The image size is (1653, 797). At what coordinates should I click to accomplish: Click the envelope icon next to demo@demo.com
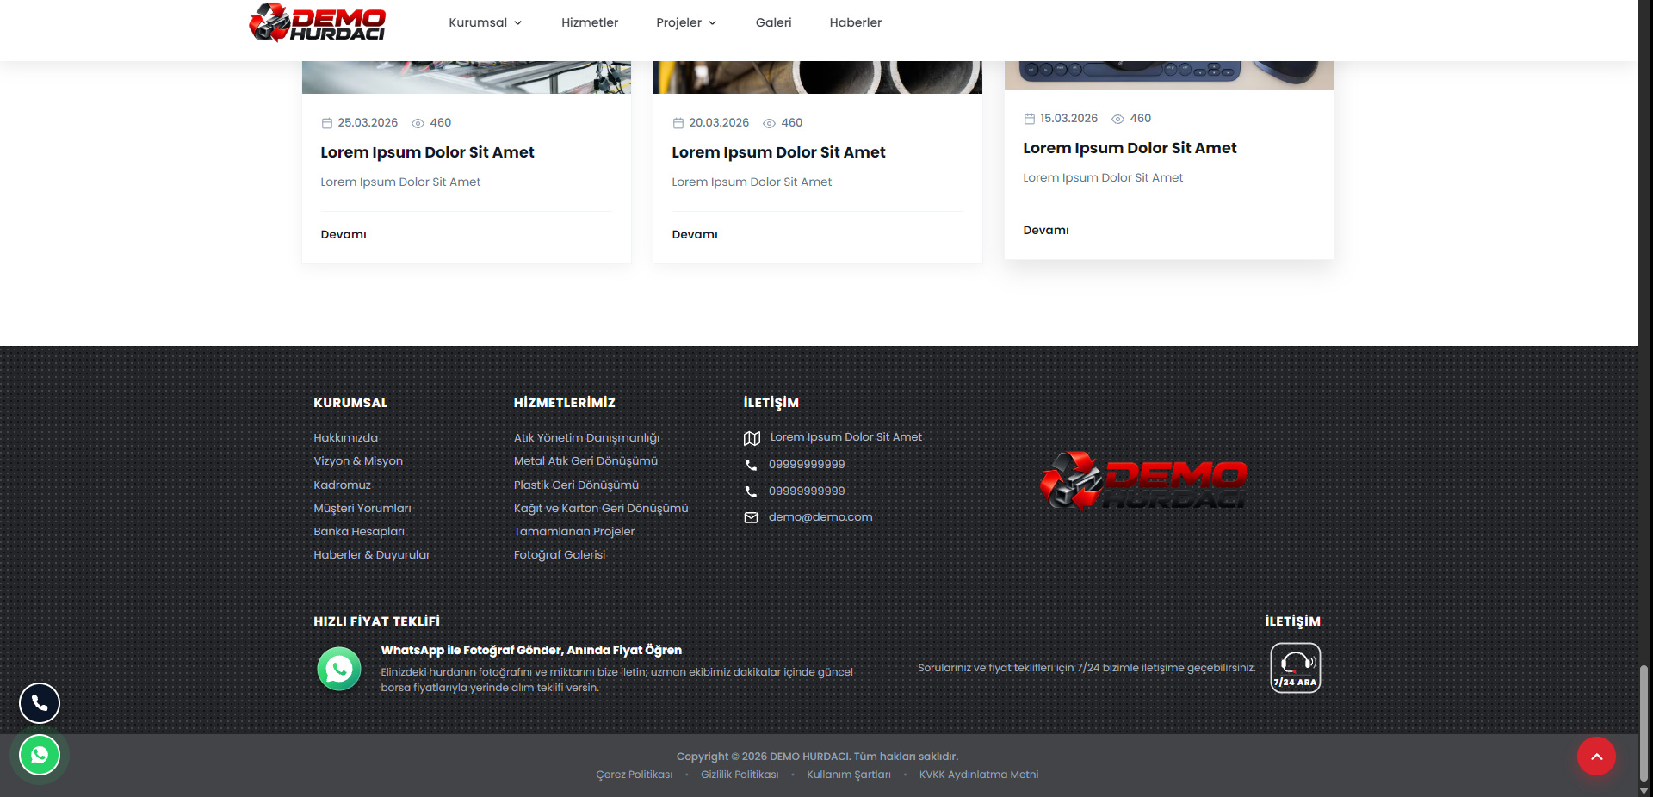click(751, 517)
